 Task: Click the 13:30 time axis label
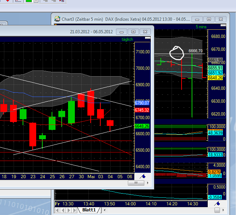pos(68,204)
